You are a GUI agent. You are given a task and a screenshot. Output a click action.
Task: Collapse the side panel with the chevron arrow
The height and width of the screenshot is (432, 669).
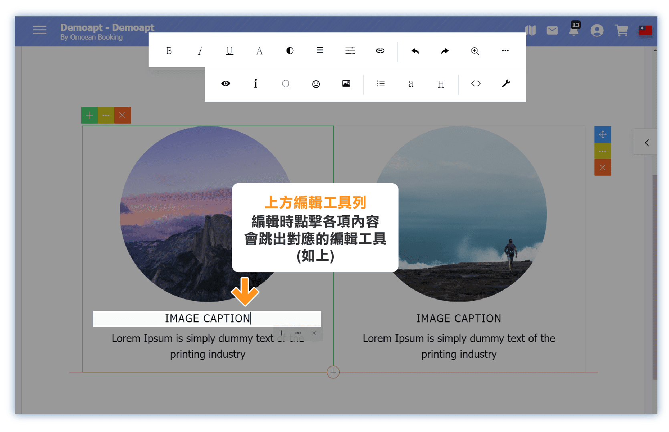pos(647,143)
